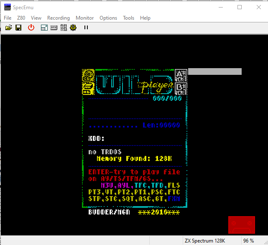Open a file with the folder icon
Image resolution: width=268 pixels, height=245 pixels.
(8, 28)
